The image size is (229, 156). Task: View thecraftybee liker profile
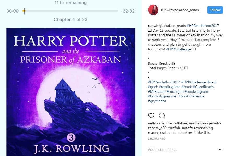click(177, 123)
